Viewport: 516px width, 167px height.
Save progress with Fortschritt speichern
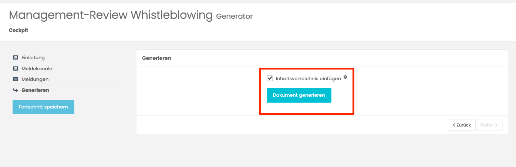tap(43, 107)
